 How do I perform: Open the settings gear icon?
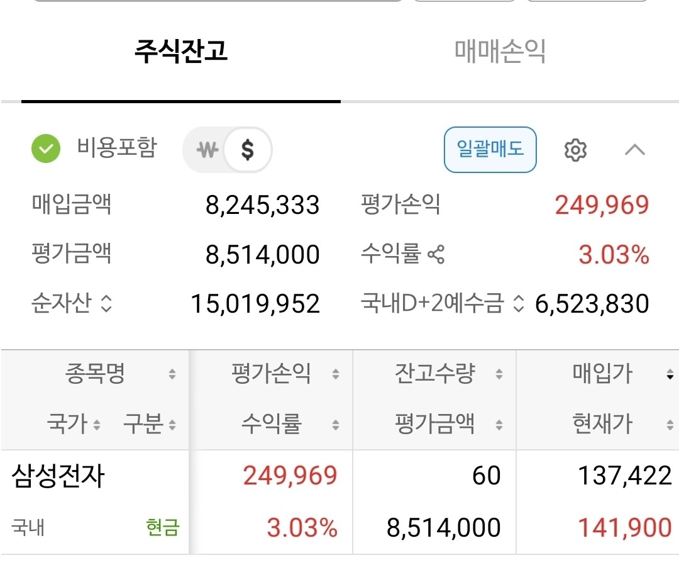[x=575, y=150]
